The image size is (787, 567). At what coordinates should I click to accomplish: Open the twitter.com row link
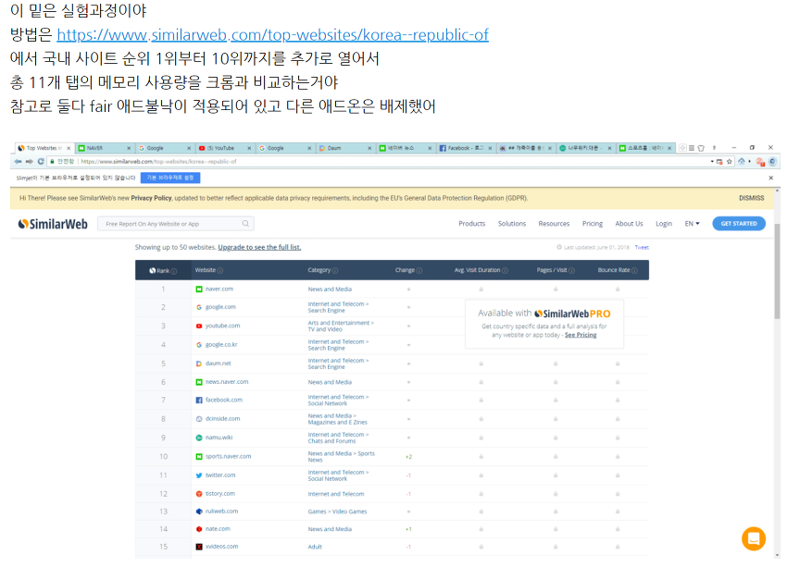click(x=220, y=475)
